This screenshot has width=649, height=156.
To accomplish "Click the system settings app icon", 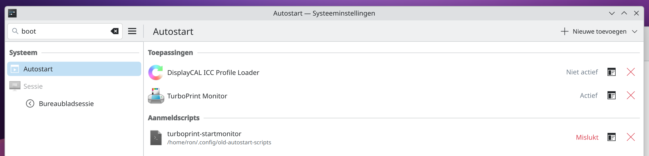I will pos(12,13).
